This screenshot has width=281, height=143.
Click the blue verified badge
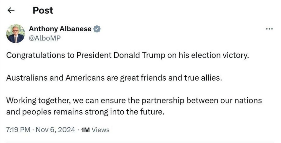tap(97, 29)
